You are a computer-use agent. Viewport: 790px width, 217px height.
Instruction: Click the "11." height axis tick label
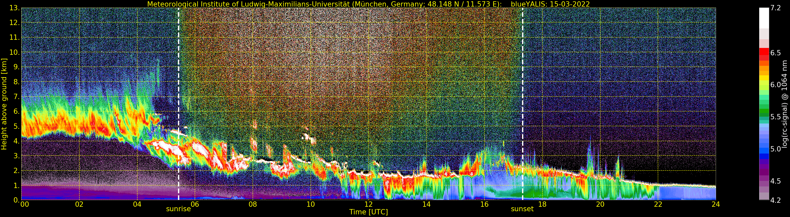pyautogui.click(x=14, y=37)
